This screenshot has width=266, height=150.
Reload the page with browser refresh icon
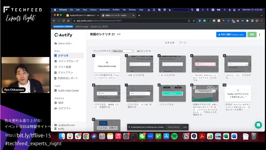click(x=64, y=20)
